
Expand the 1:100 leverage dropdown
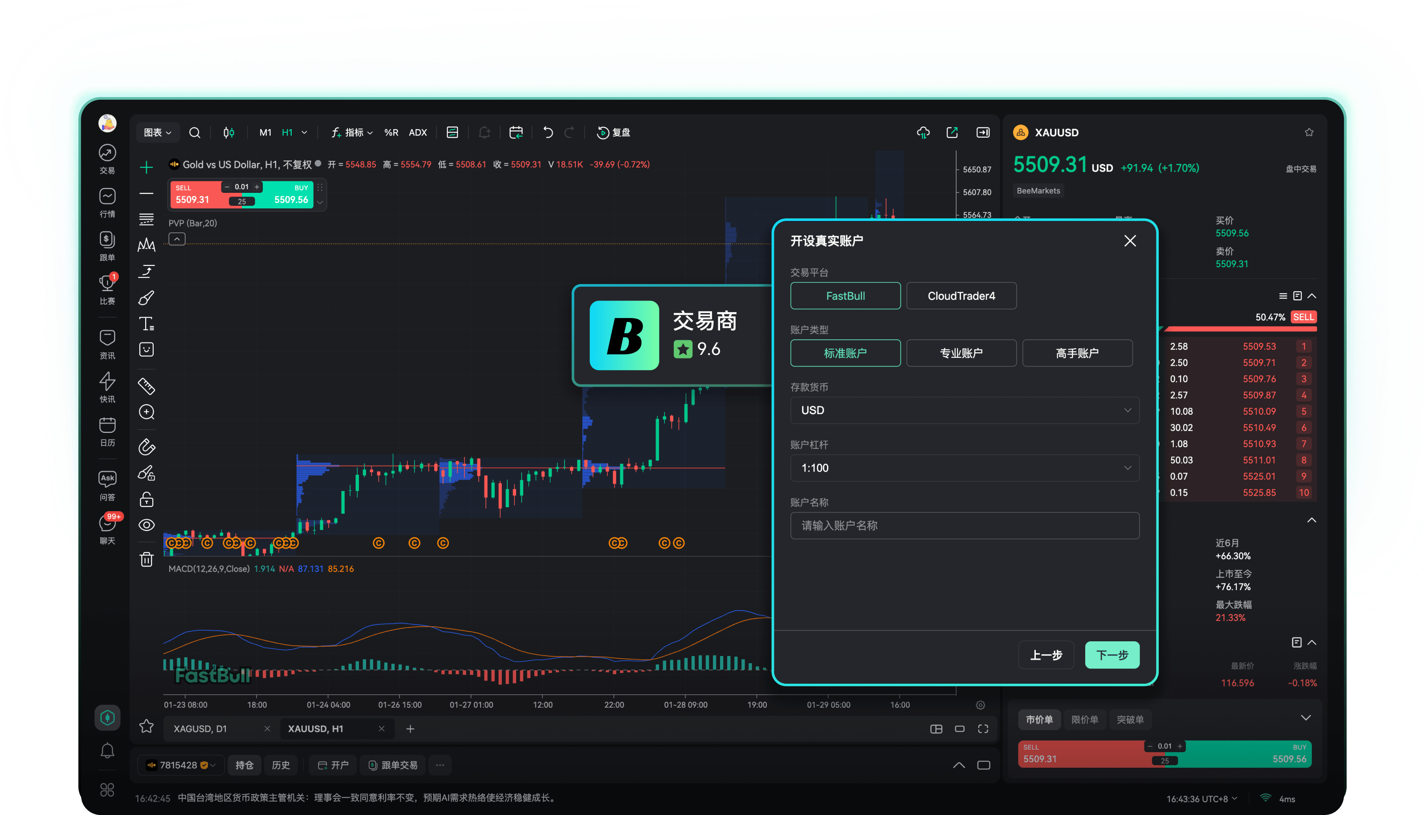965,468
